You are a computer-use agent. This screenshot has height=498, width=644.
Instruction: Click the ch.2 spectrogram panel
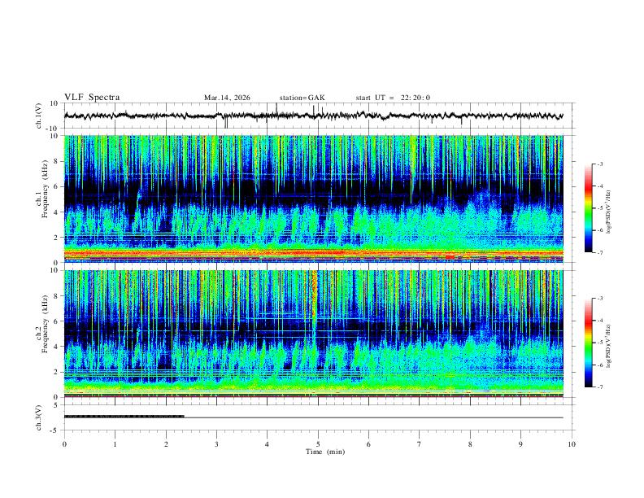click(314, 334)
